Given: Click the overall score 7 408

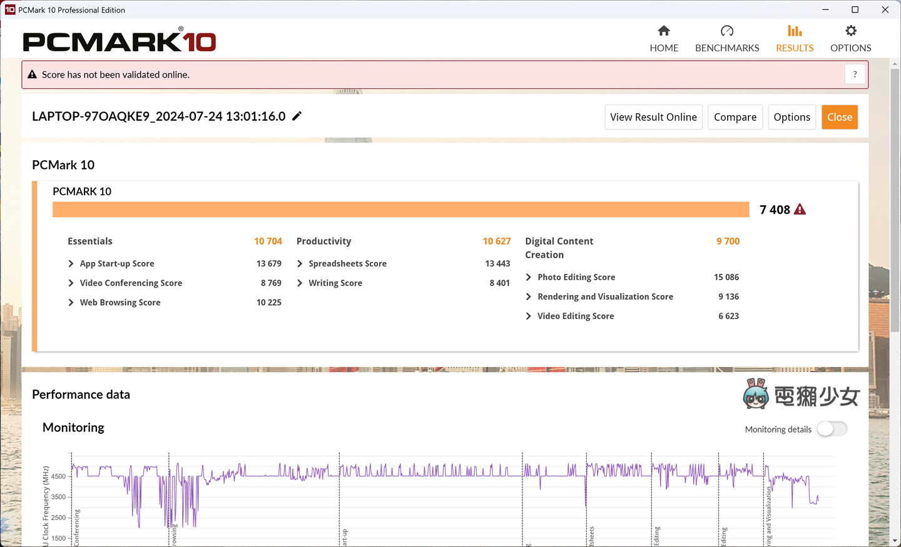Looking at the screenshot, I should (775, 210).
